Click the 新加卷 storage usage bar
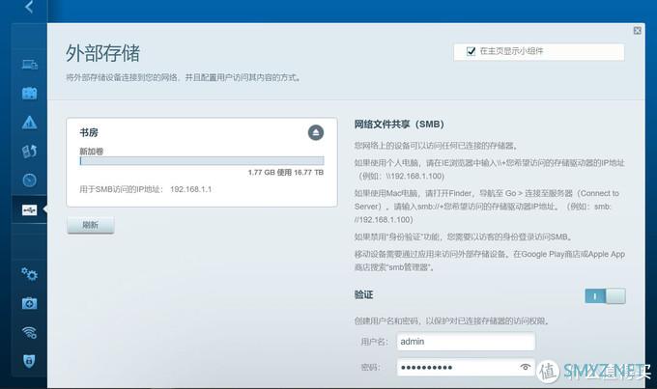Screen dimensions: 657x389 coord(202,161)
